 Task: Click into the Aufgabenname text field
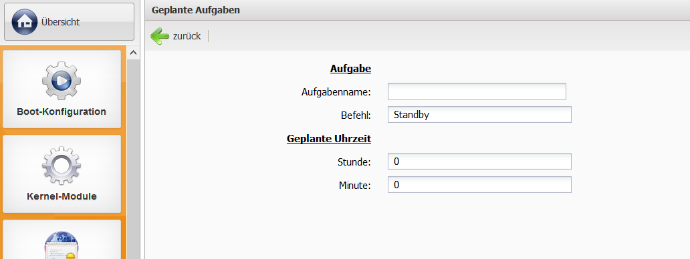[477, 91]
